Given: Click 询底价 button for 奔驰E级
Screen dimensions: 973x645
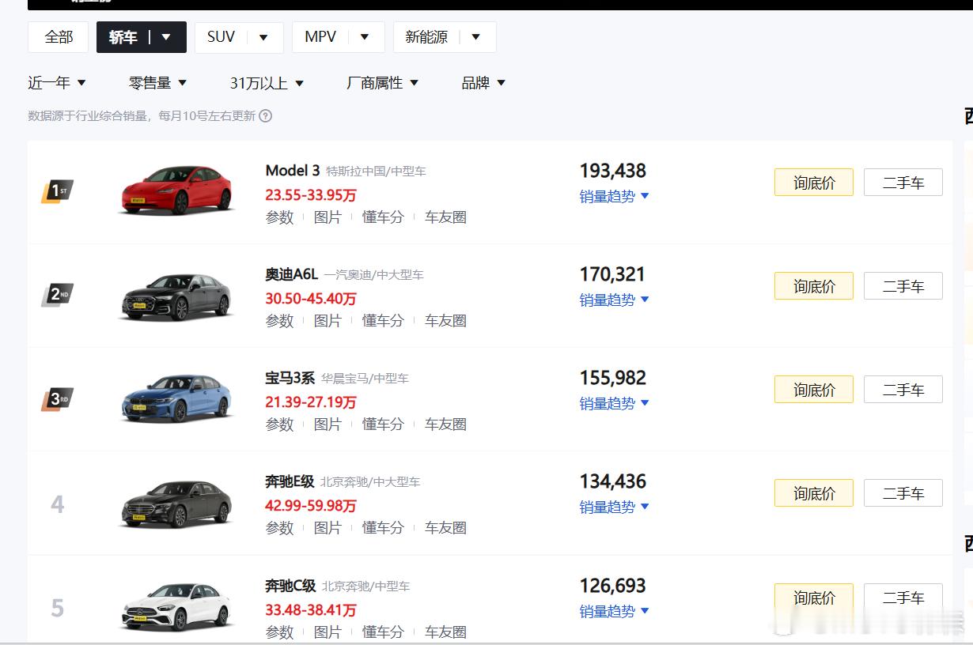Looking at the screenshot, I should pyautogui.click(x=814, y=493).
